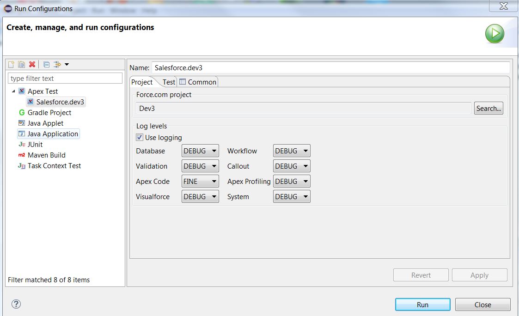The height and width of the screenshot is (316, 519).
Task: Click the Run button
Action: [423, 304]
